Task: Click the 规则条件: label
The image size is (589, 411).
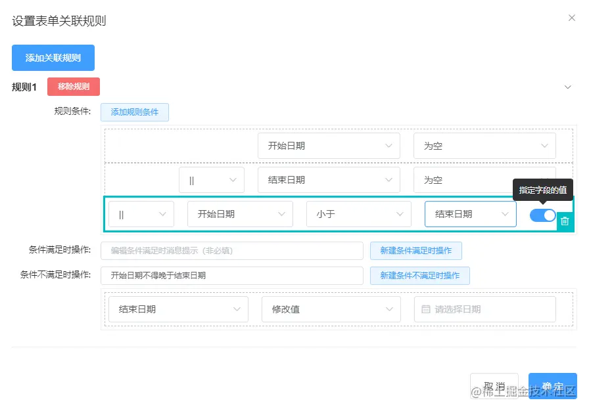Action: pos(72,111)
